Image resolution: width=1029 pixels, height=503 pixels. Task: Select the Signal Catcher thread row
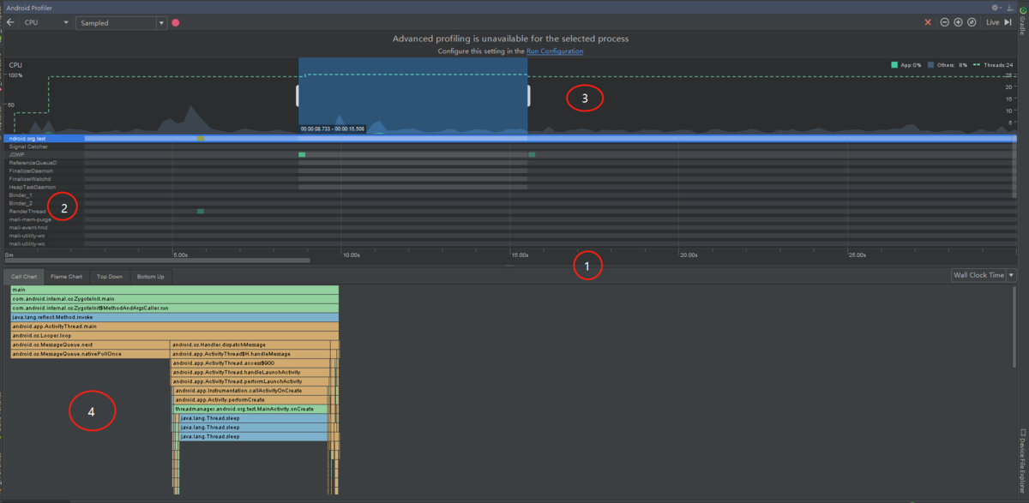27,147
